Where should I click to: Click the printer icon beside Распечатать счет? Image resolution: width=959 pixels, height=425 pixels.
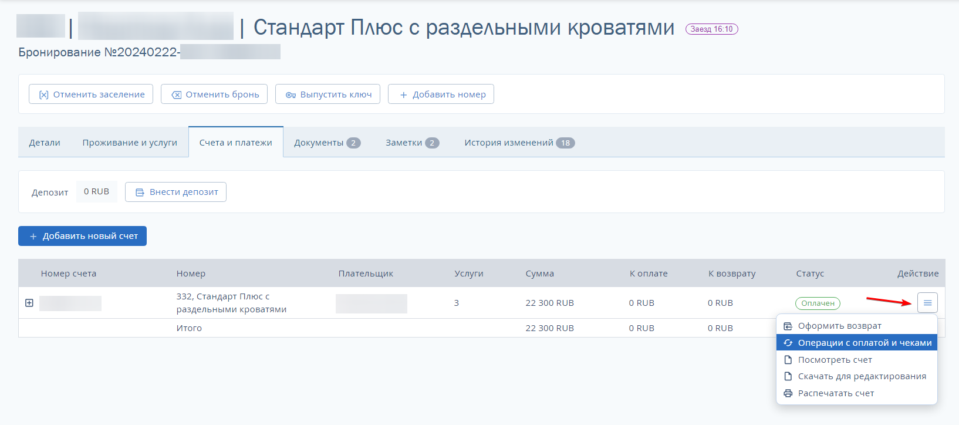click(788, 393)
